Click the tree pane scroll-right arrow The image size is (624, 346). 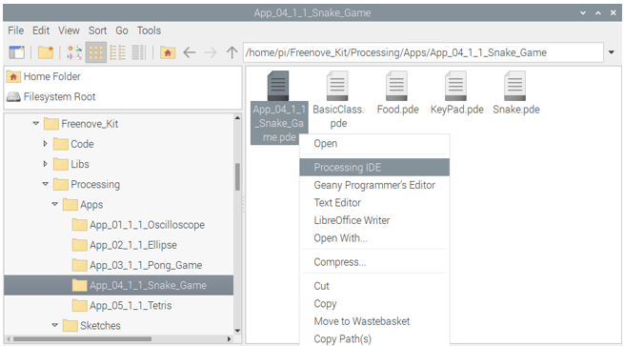point(230,339)
